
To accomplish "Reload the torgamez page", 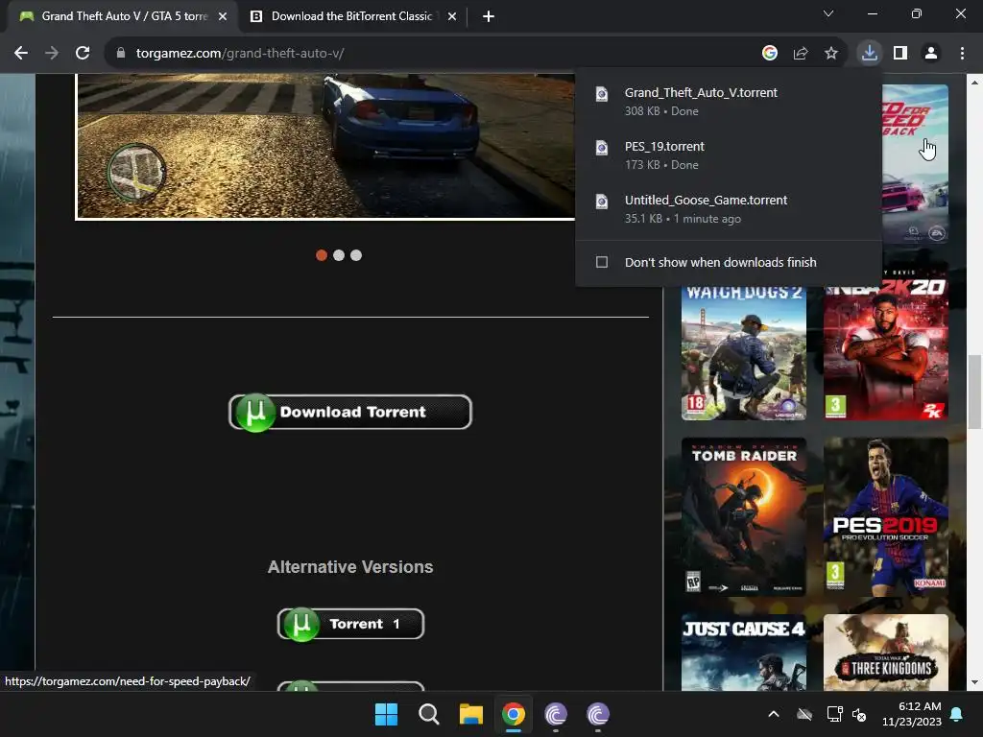I will coord(83,54).
